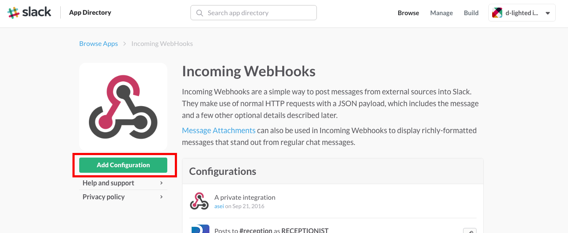
Task: Open the d-lighted workspace dropdown
Action: (x=547, y=13)
